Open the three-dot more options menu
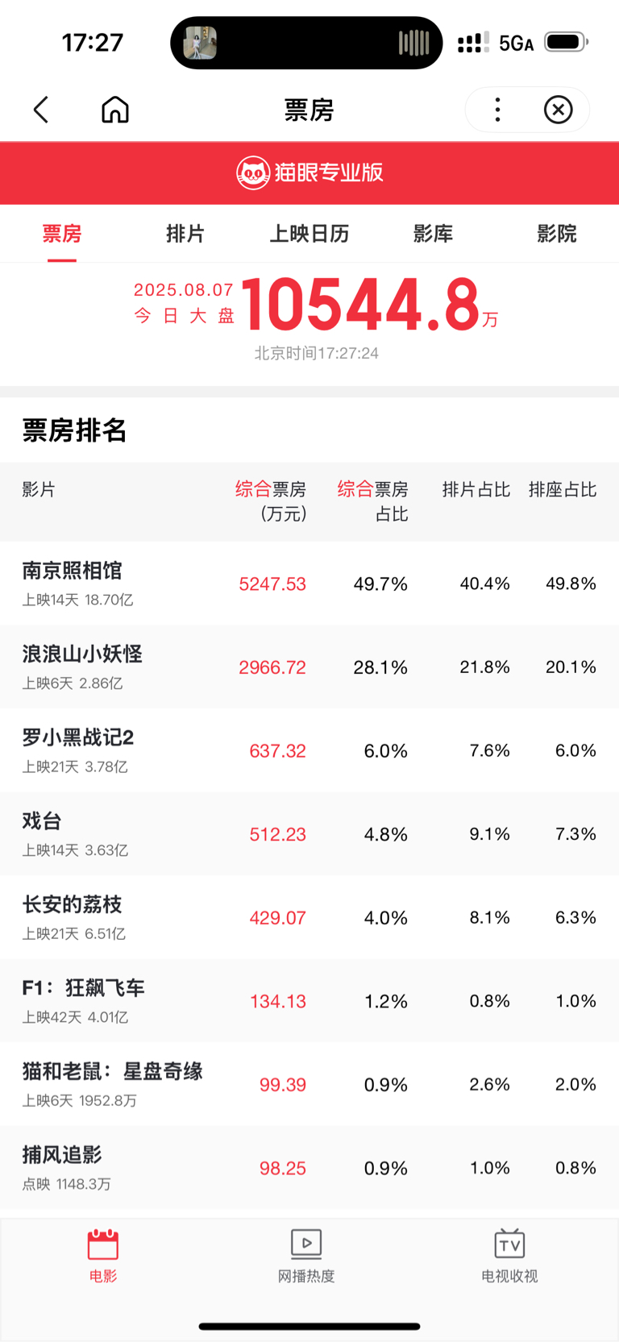Viewport: 619px width, 1342px height. (x=497, y=110)
